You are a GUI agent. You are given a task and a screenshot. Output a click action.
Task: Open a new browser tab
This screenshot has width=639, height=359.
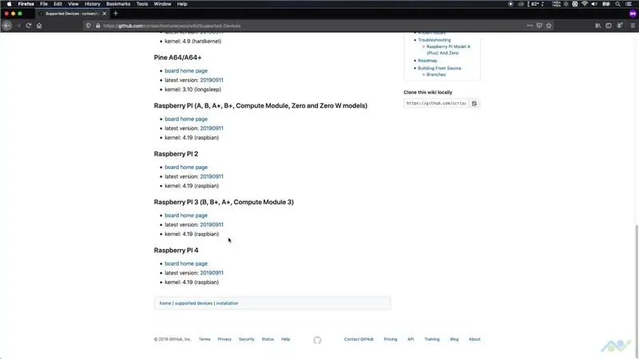pyautogui.click(x=116, y=14)
